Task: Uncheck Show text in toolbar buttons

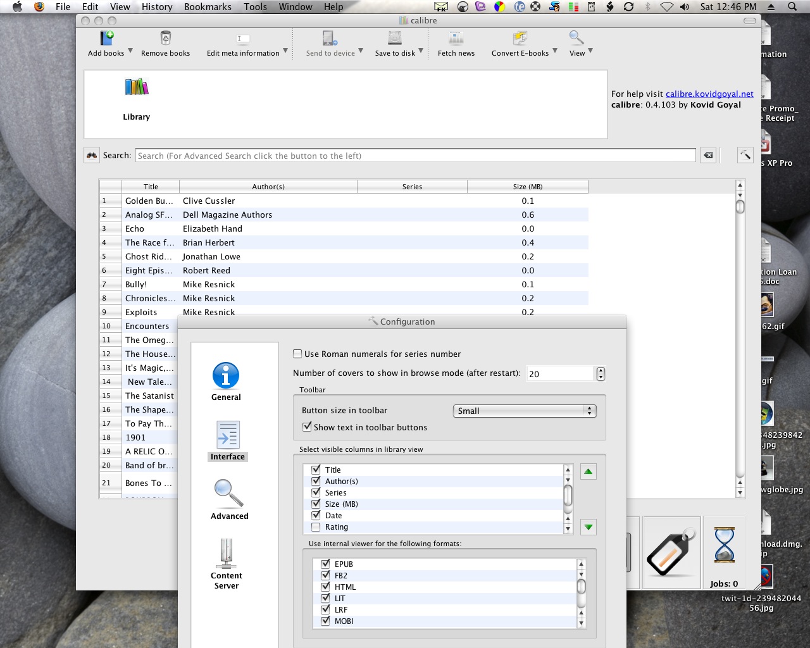Action: 307,427
